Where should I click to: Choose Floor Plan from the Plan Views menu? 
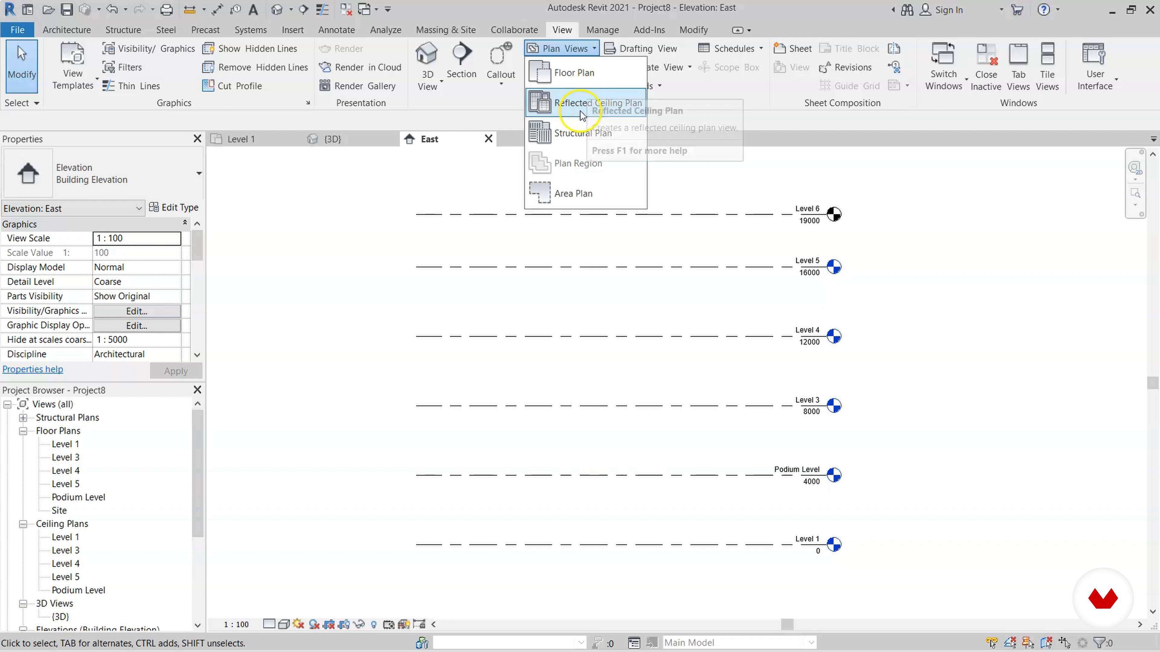[586, 73]
